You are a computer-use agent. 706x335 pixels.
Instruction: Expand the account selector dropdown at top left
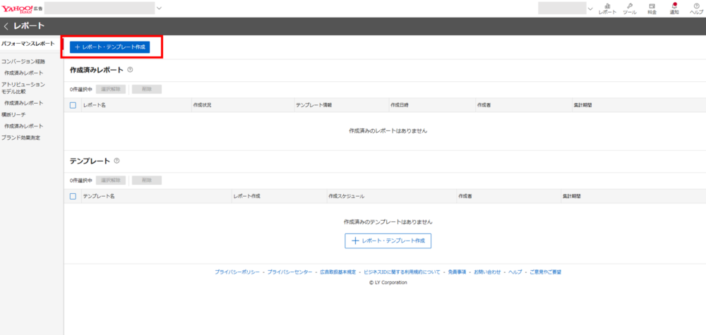pos(159,8)
